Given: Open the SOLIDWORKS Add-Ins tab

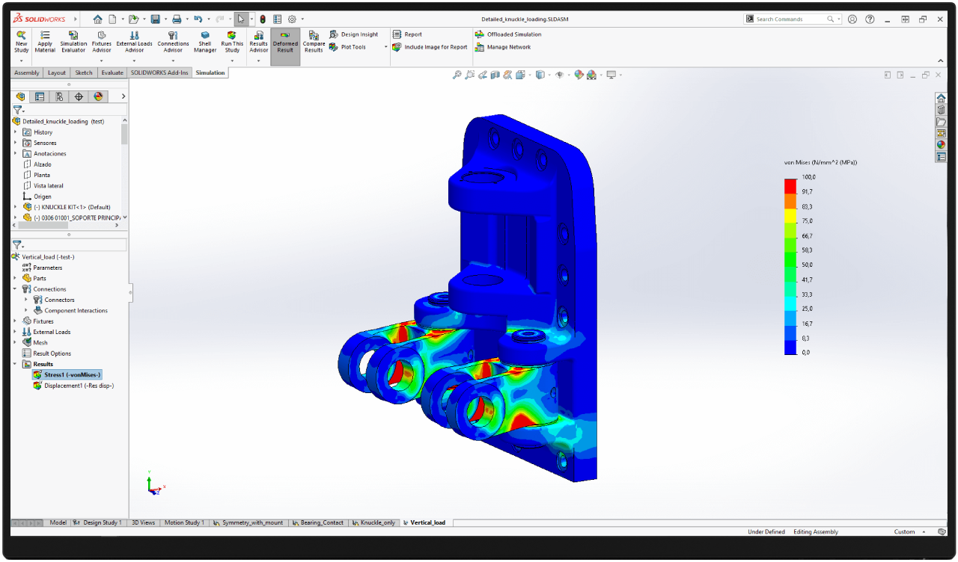Looking at the screenshot, I should (x=159, y=72).
